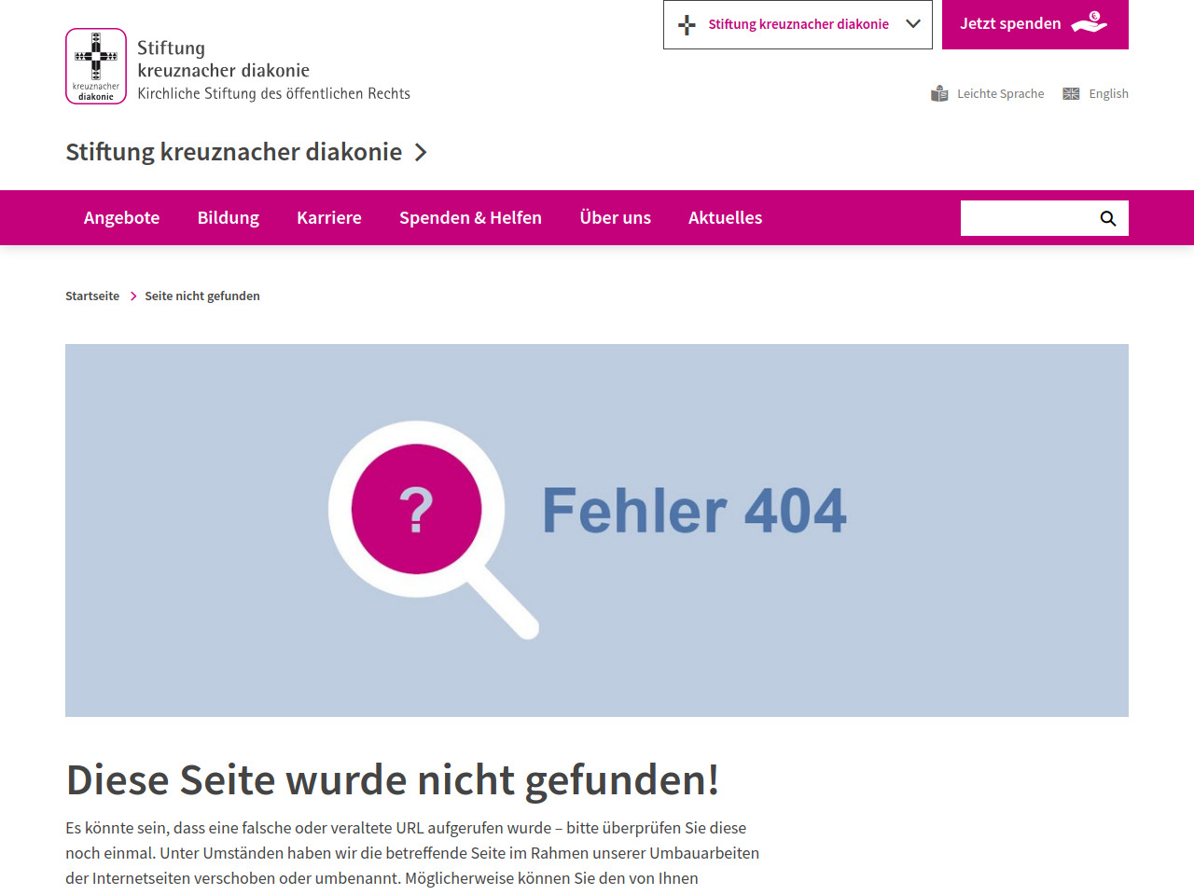The image size is (1194, 895).
Task: Focus the search input field
Action: pyautogui.click(x=1026, y=218)
